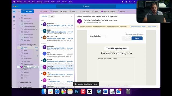The image size is (172, 96).
Task: Open the message list filter icon
Action: (x=72, y=17)
